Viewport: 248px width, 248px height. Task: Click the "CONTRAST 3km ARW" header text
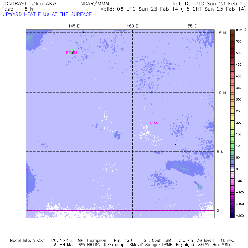(x=29, y=4)
